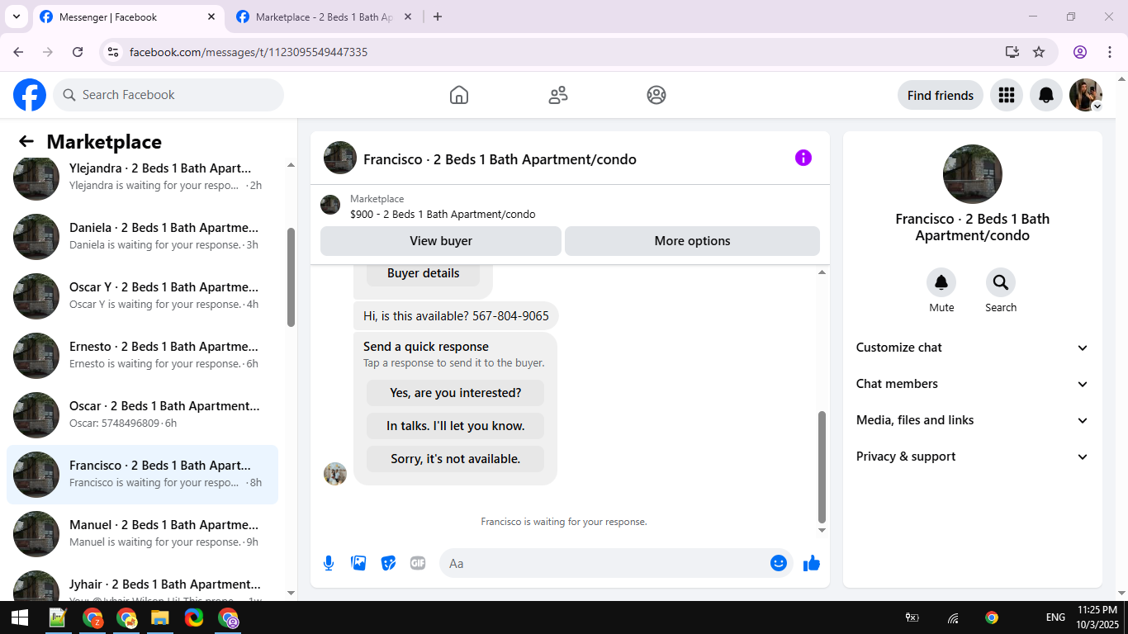Click the message "Hi, is this available? 567-804-9065"
This screenshot has width=1128, height=634.
click(456, 316)
